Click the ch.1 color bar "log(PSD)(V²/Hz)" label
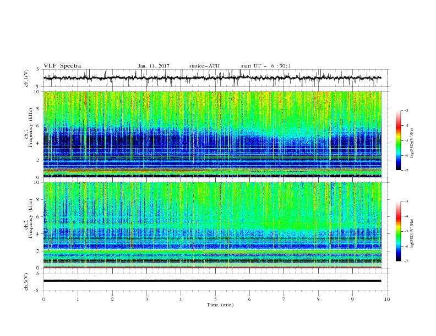 (x=412, y=143)
